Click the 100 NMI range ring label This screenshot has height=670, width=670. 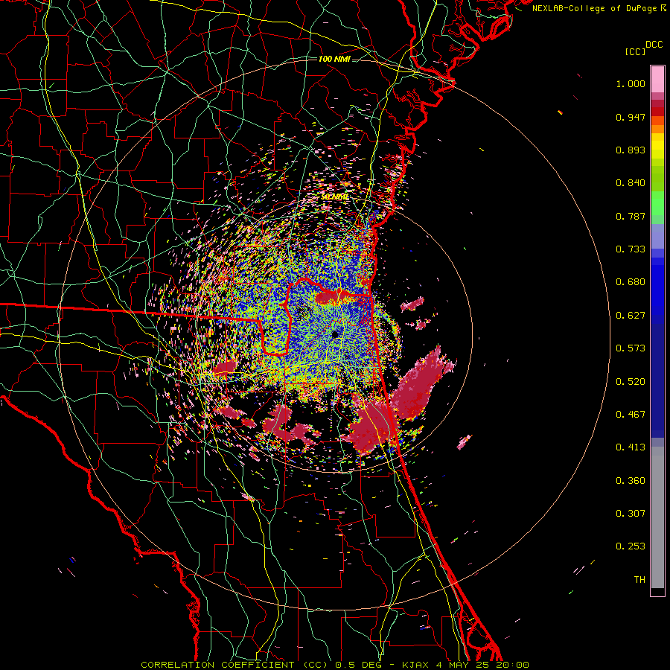point(334,59)
